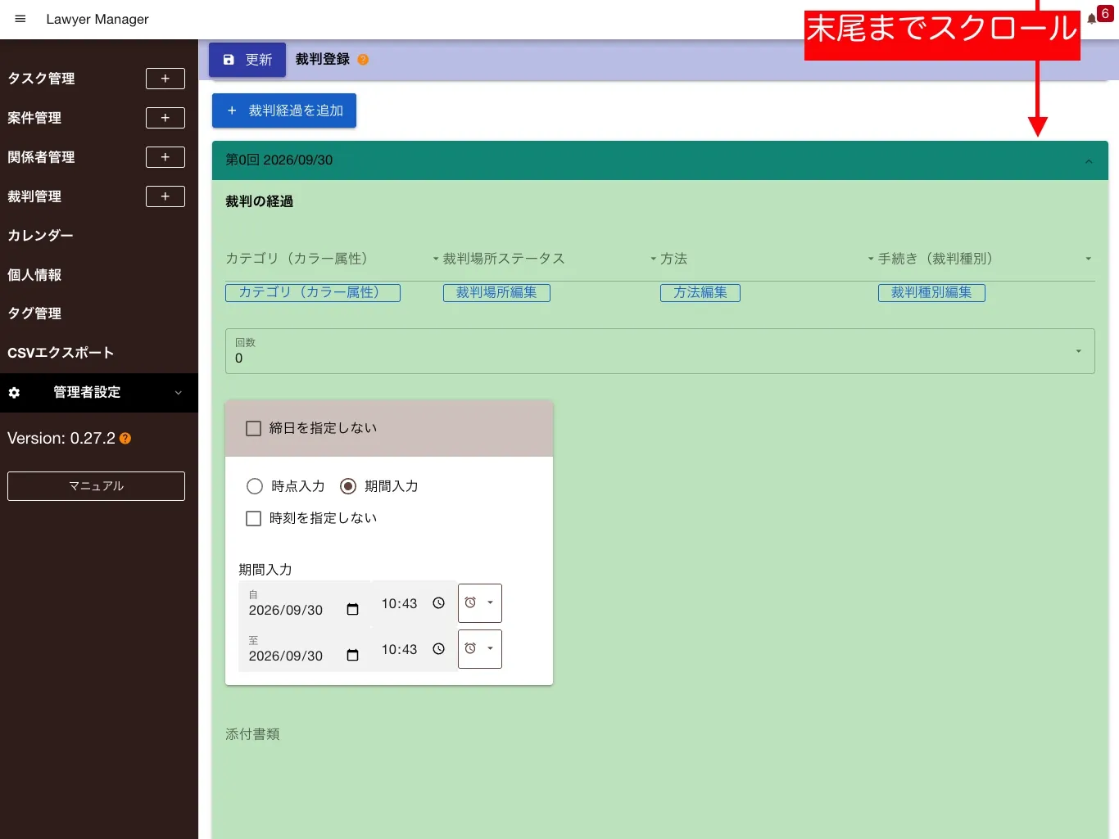This screenshot has height=839, width=1119.
Task: Go to 案件管理 in the sidebar
Action: 34,118
